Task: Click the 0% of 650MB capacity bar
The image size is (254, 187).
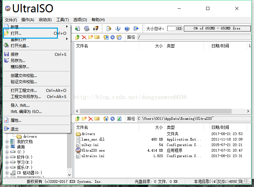Action: [x=217, y=29]
